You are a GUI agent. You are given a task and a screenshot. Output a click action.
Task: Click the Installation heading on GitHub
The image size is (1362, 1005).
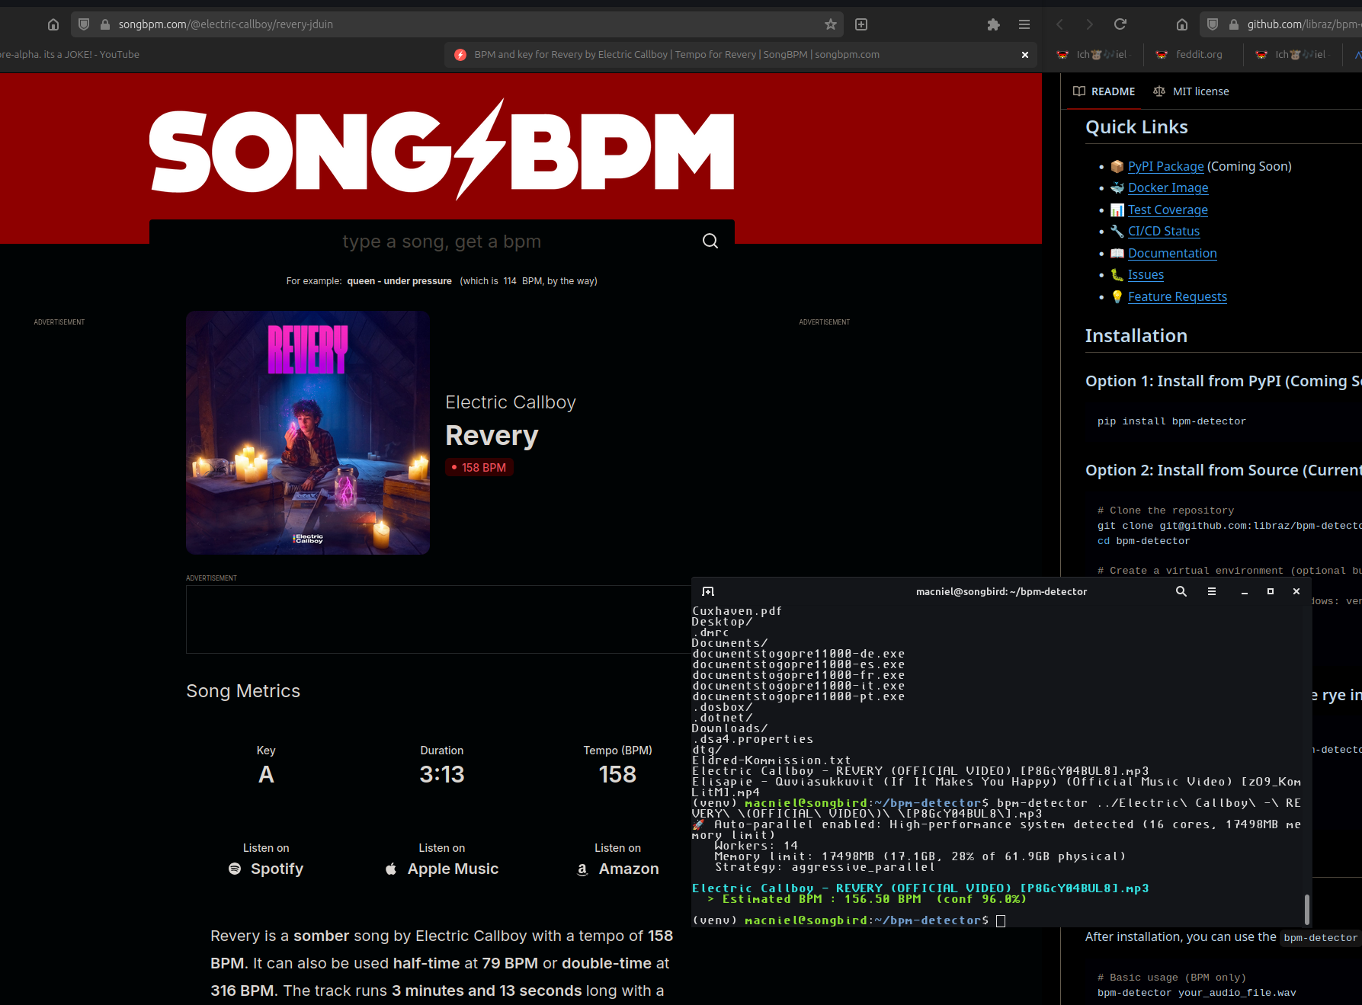tap(1136, 336)
